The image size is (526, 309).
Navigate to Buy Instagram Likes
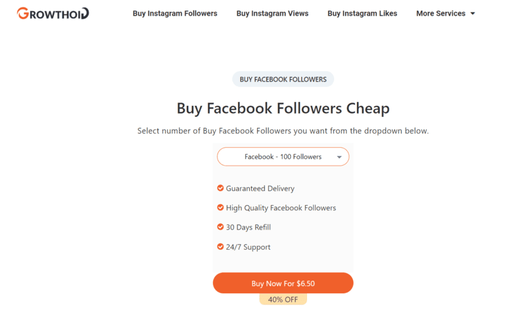[362, 13]
